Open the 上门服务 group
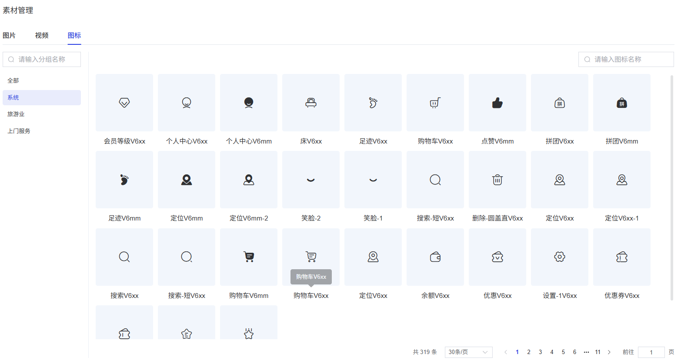 pos(19,131)
